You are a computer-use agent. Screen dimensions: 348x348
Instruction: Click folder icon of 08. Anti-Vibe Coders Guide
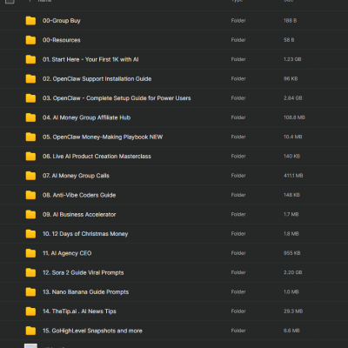30,195
